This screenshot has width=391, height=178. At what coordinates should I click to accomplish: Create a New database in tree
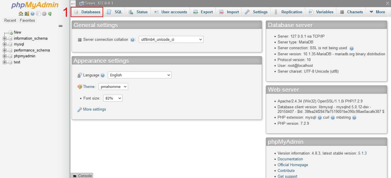pyautogui.click(x=17, y=32)
